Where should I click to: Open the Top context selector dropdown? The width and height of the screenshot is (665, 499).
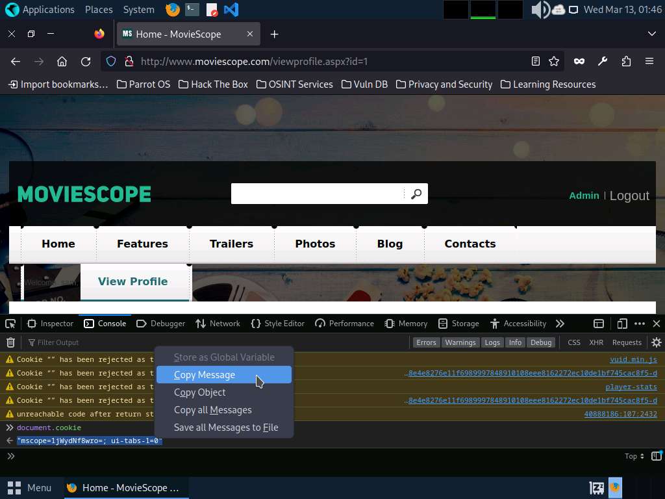coord(634,456)
